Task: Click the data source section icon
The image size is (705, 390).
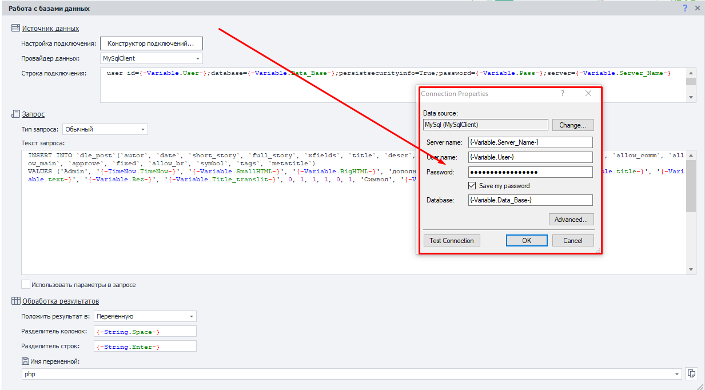Action: [15, 28]
